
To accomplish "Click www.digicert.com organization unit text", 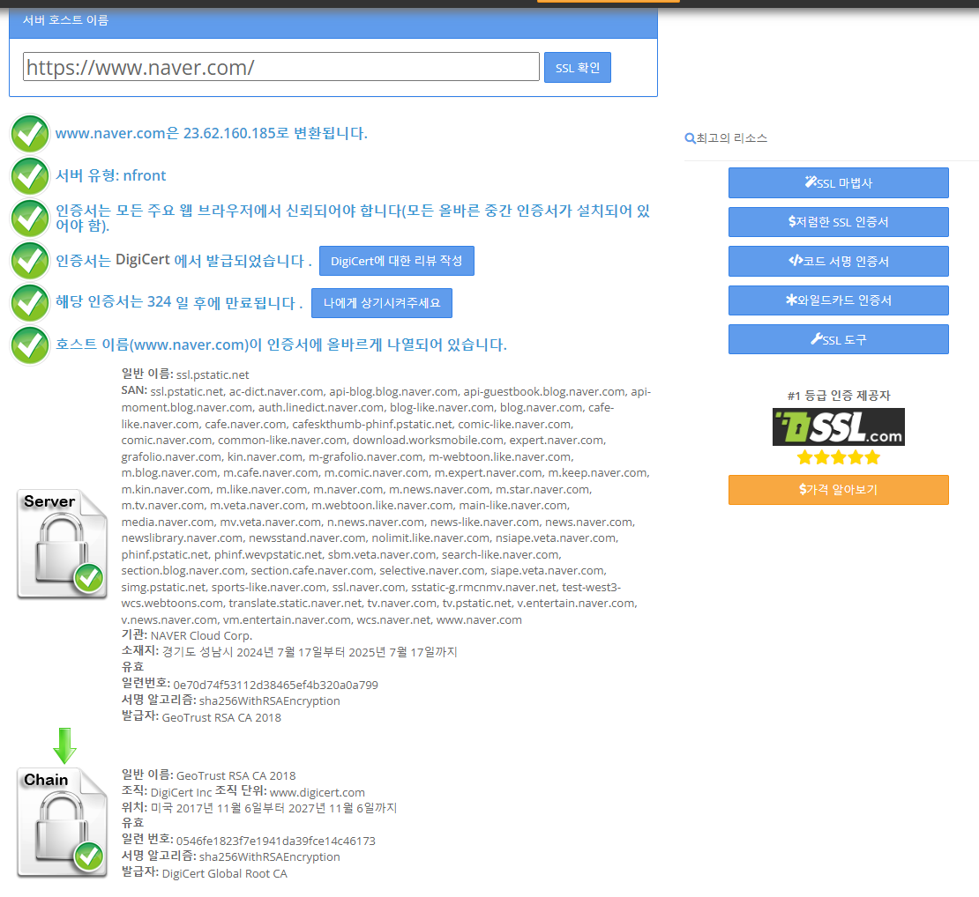I will pos(318,792).
